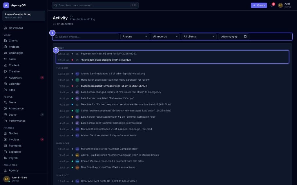Click the Projects sidebar icon
This screenshot has height=185, width=297.
coord(5,47)
